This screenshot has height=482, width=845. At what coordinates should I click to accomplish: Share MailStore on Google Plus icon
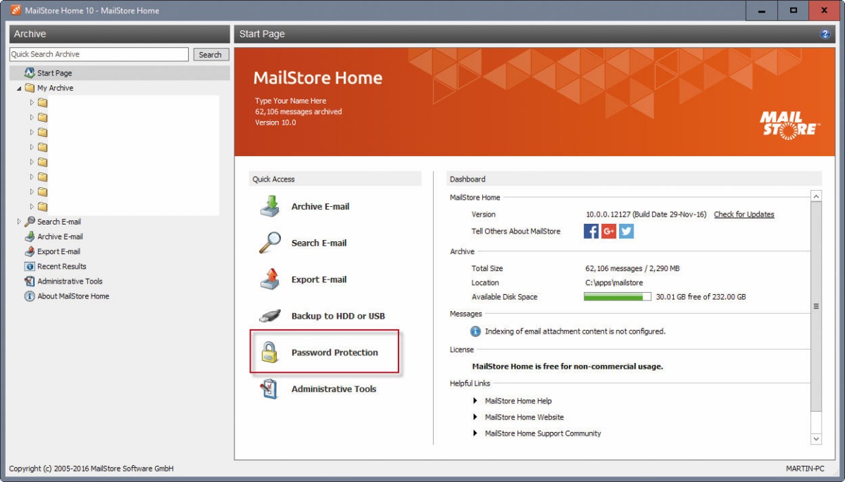click(x=608, y=231)
